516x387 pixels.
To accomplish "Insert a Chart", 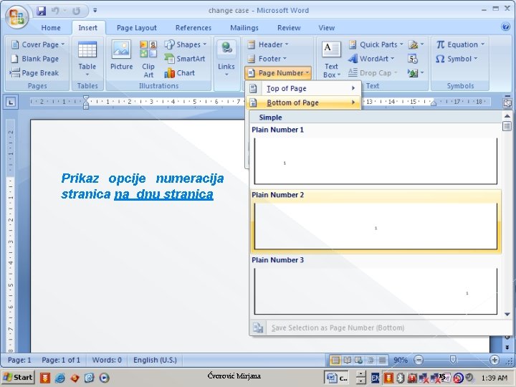I will tap(180, 72).
